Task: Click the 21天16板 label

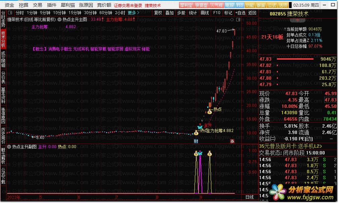Action: tap(272, 37)
